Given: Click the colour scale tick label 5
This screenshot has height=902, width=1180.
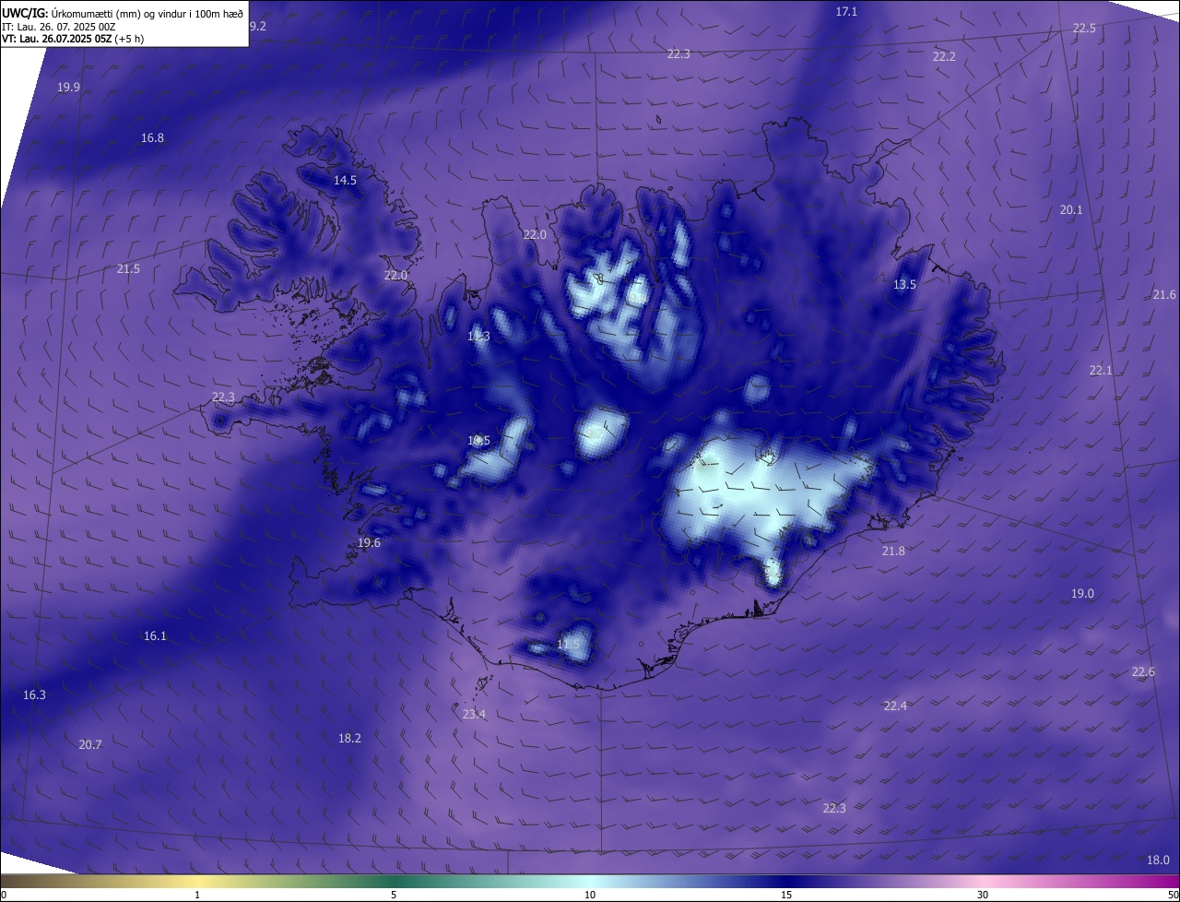Looking at the screenshot, I should [x=394, y=896].
